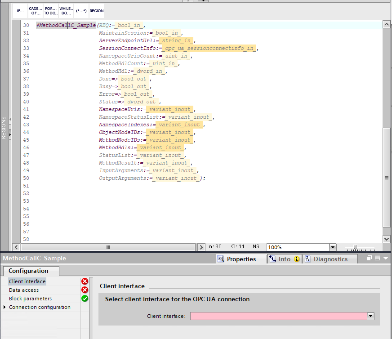Expand the Connection configuration tree node

[x=4, y=307]
